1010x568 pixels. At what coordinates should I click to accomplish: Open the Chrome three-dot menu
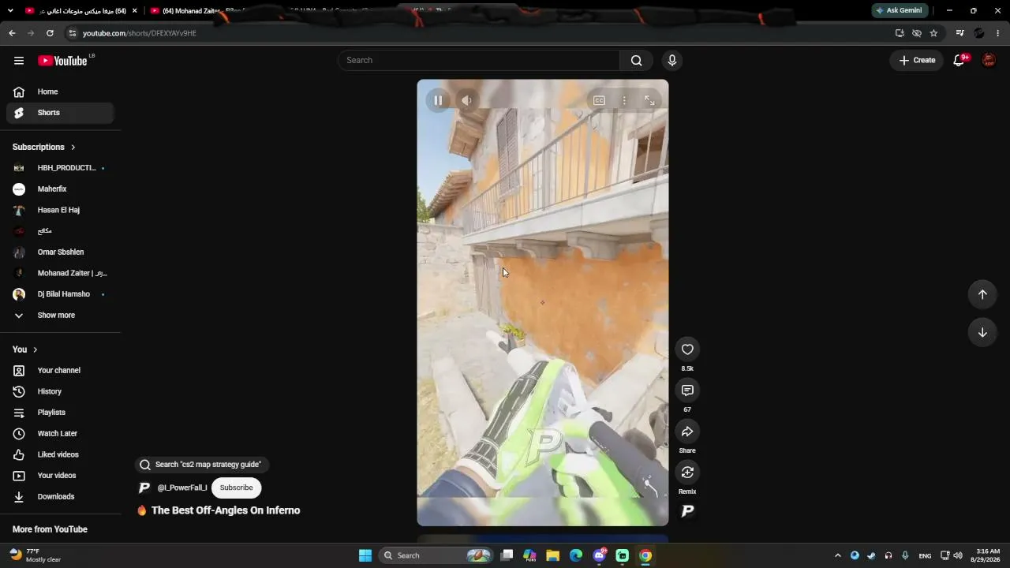point(998,33)
